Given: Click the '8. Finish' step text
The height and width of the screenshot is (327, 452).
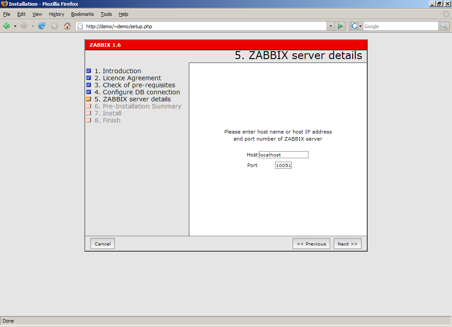Looking at the screenshot, I should pos(107,120).
